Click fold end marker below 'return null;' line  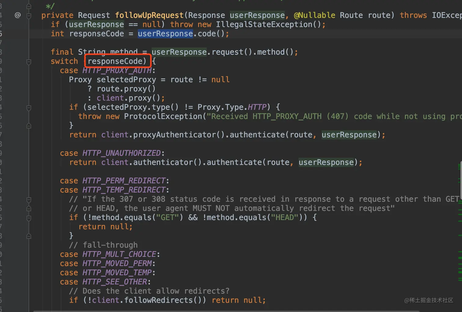coord(29,236)
